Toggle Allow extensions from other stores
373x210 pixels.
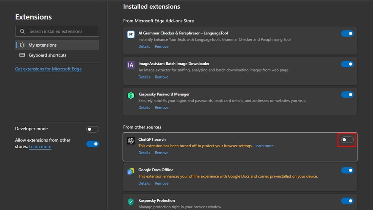[92, 144]
